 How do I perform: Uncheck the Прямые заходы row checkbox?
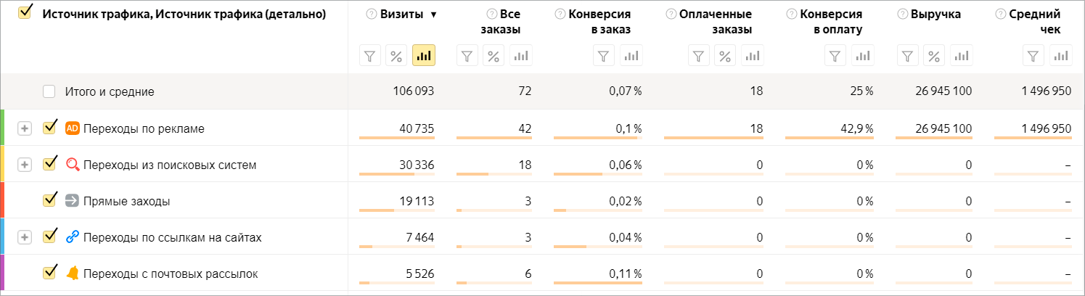pos(49,200)
